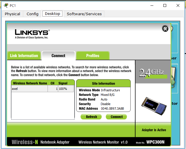
Task: Click the Refresh button
Action: point(91,117)
